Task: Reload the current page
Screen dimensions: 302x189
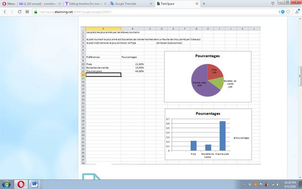Action: click(19, 12)
